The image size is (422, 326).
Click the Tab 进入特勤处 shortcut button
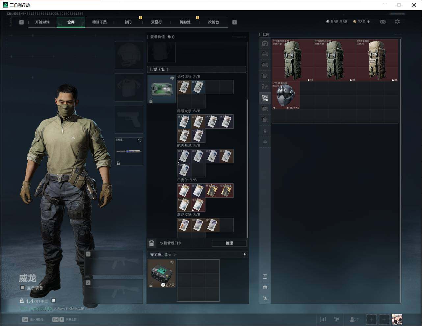(x=33, y=319)
